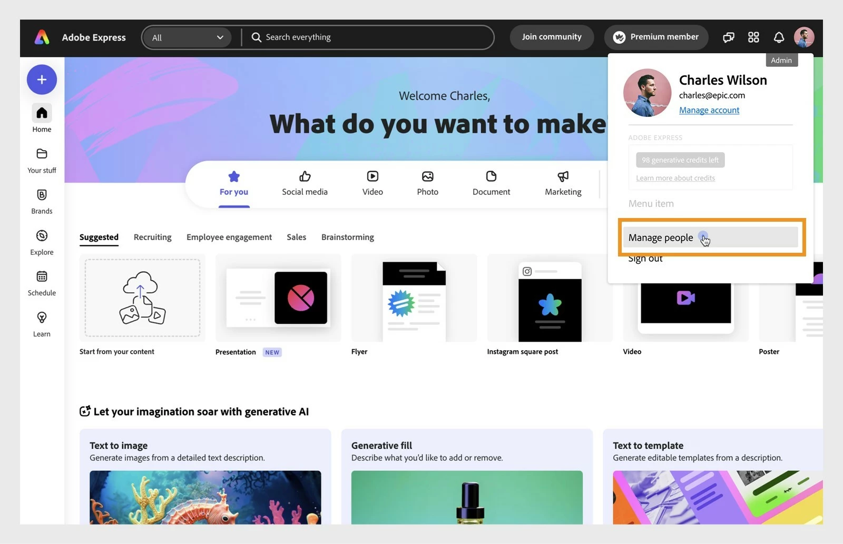This screenshot has height=544, width=843.
Task: Click Charles Wilson profile photo in menu
Action: tap(648, 93)
